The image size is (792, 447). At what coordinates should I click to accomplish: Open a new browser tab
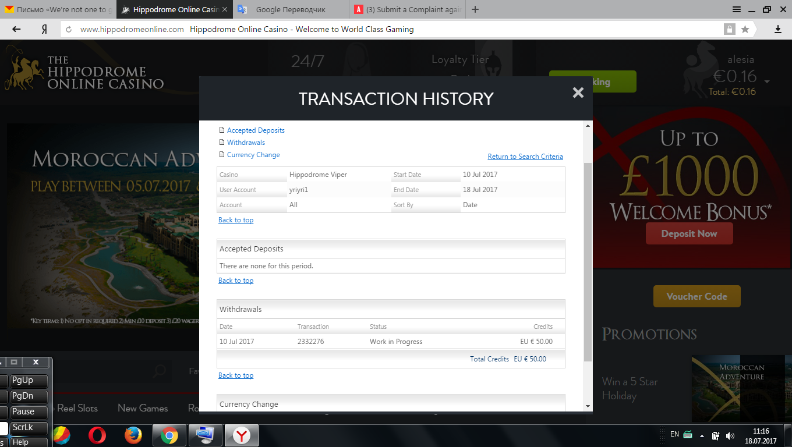[x=475, y=9]
